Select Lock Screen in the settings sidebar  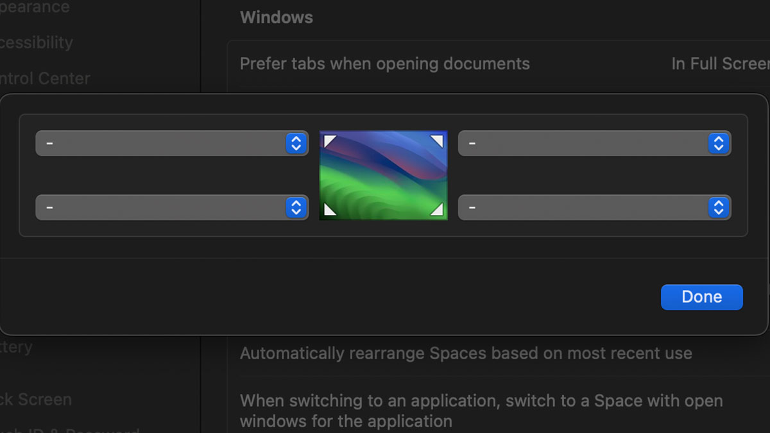(x=35, y=399)
